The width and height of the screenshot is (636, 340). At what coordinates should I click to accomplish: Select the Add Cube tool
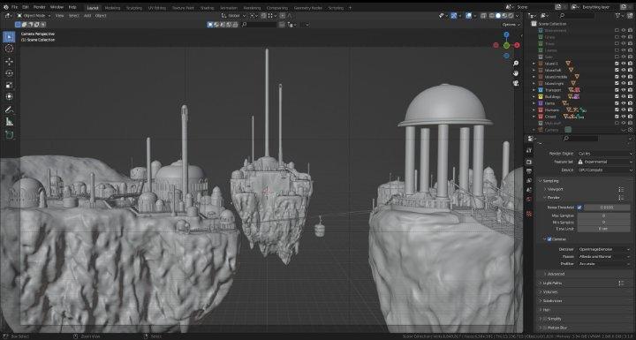9,135
